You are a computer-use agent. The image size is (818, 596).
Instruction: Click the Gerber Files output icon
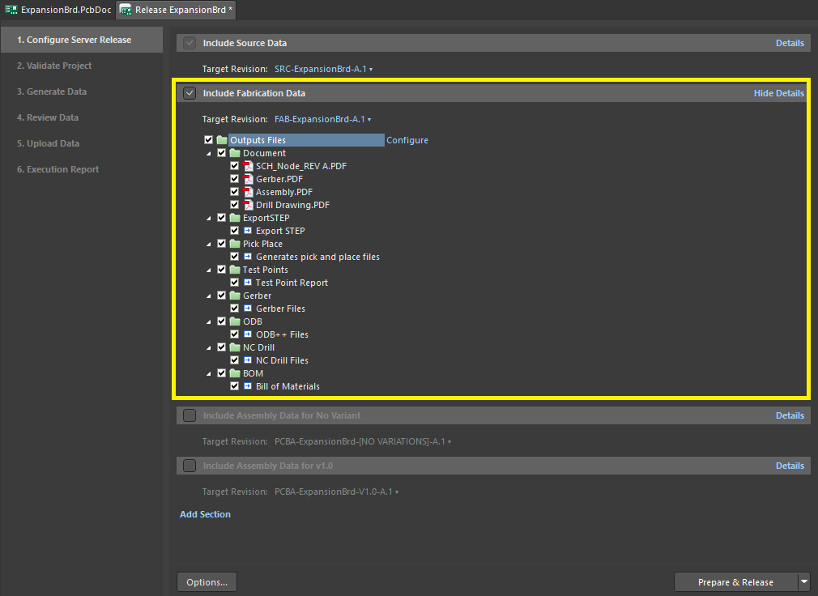pyautogui.click(x=248, y=309)
